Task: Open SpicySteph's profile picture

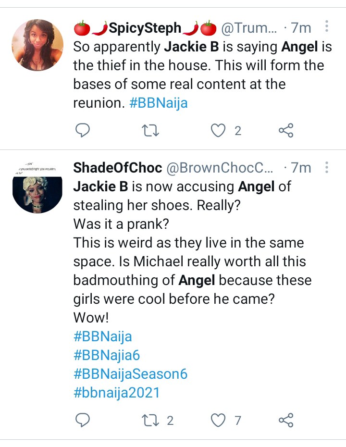Action: [37, 45]
